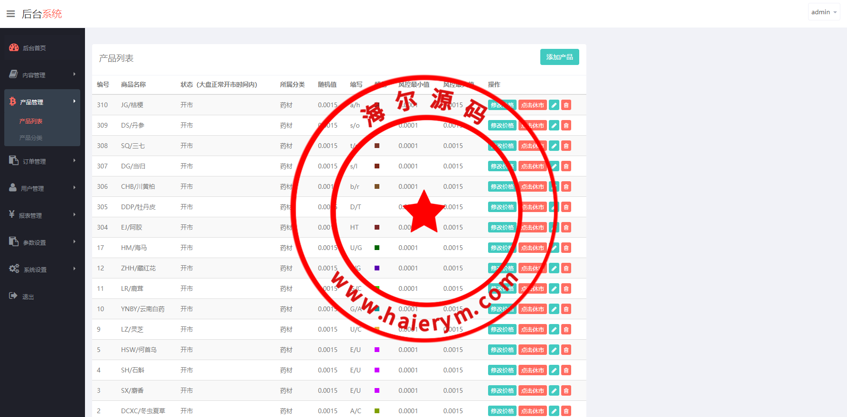This screenshot has height=417, width=847.
Task: Delete the SH/石斛 product via trash icon
Action: [566, 370]
